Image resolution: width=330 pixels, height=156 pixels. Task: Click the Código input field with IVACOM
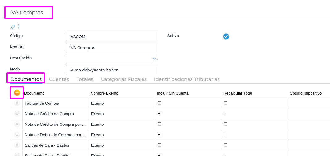tap(112, 36)
